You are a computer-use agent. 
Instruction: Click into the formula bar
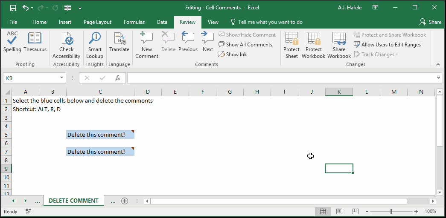(x=282, y=78)
